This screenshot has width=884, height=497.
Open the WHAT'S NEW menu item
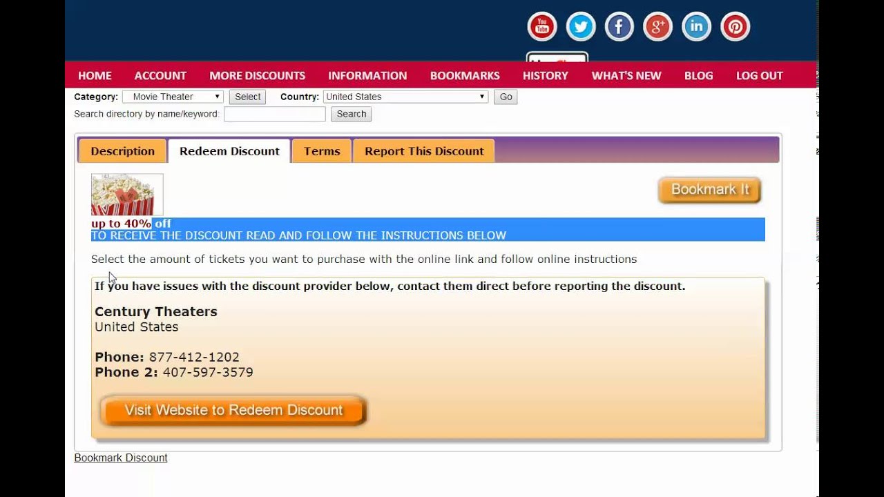626,75
